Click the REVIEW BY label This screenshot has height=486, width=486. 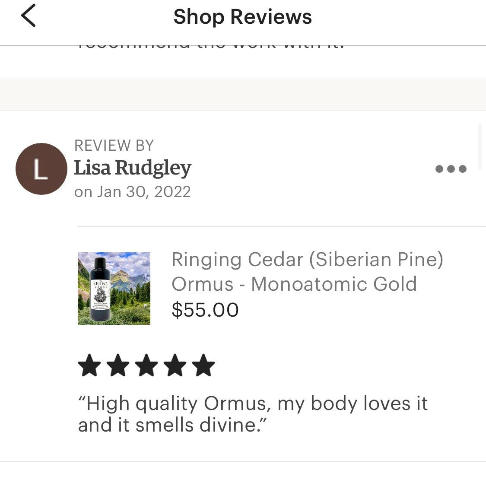114,146
